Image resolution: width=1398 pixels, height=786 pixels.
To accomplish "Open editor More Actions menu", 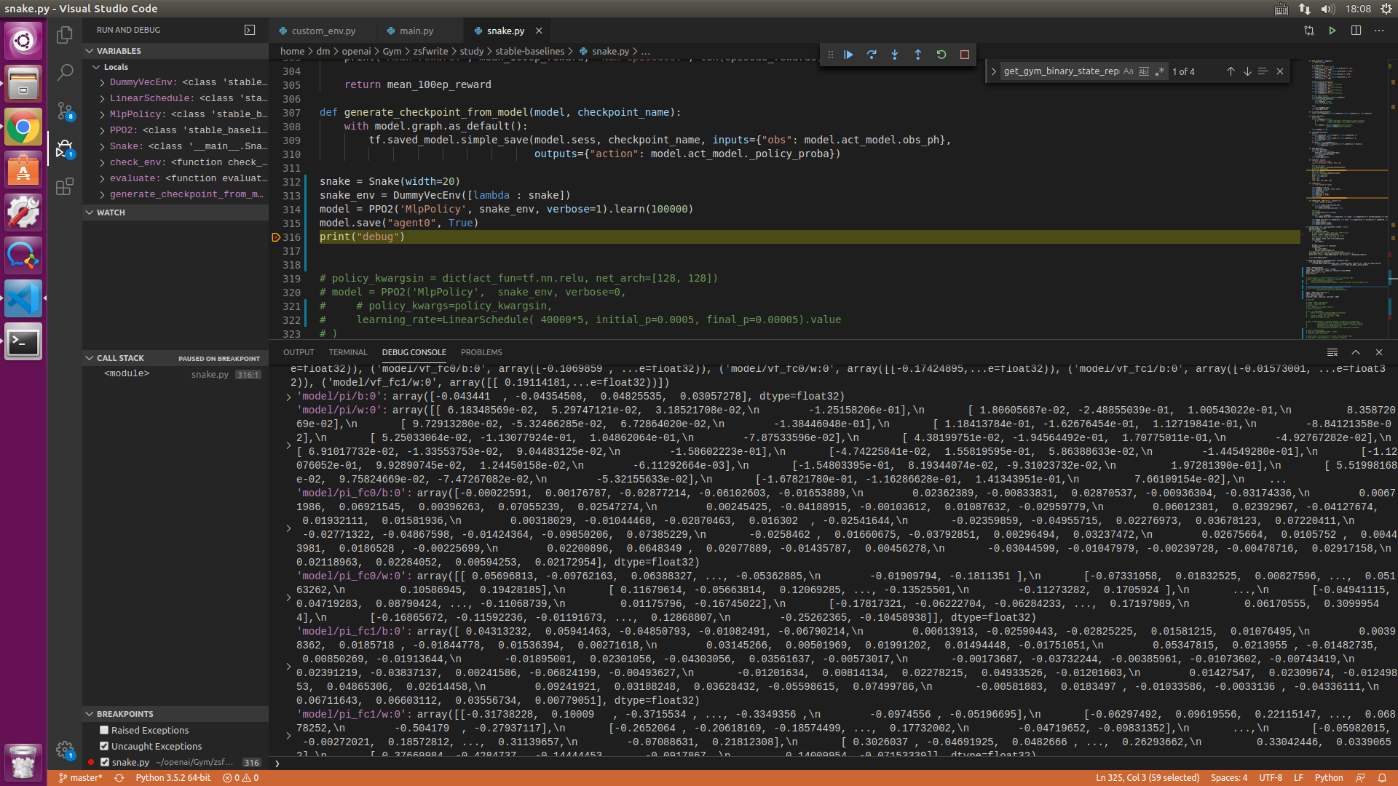I will tap(1379, 31).
